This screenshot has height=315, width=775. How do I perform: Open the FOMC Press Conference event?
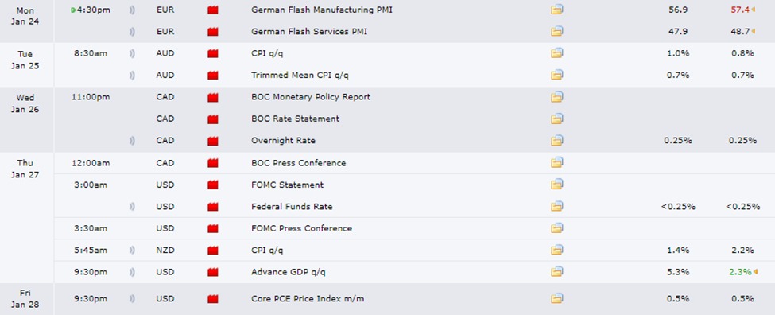(x=301, y=228)
